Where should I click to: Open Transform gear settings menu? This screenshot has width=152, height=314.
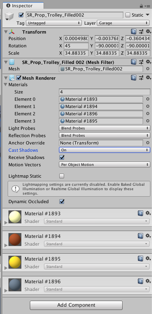coord(148,32)
